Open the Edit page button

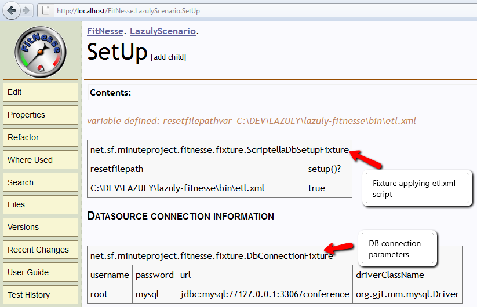coord(41,93)
